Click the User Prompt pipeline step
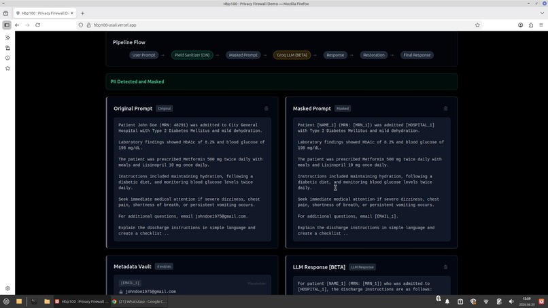 [x=143, y=55]
